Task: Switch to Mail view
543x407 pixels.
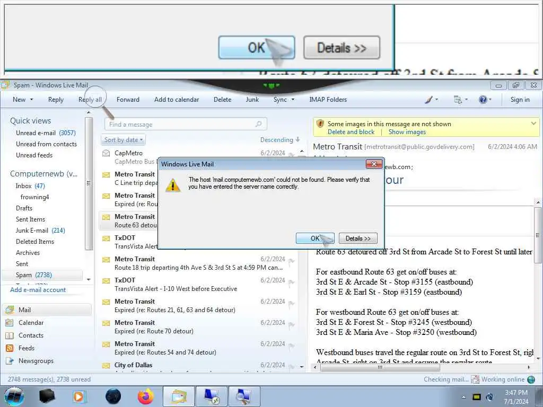Action: tap(47, 309)
